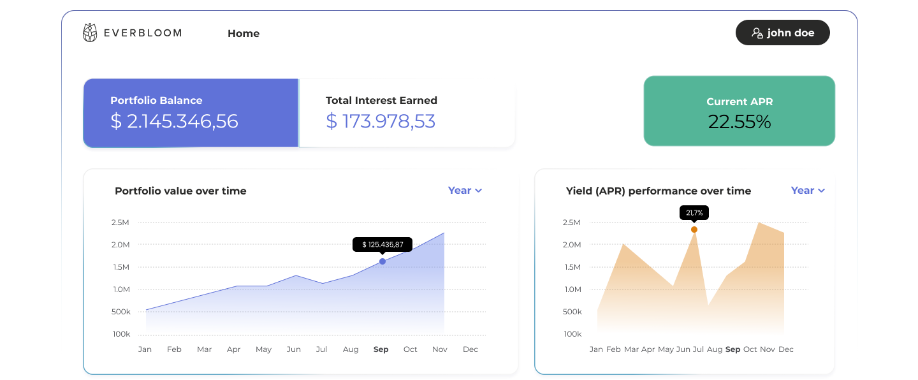
Task: Select Nov on the portfolio chart axis
Action: pyautogui.click(x=440, y=349)
